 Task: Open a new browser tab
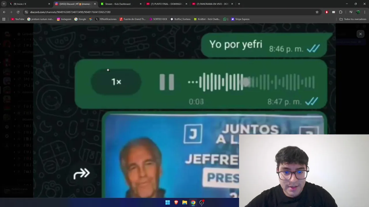[x=239, y=4]
